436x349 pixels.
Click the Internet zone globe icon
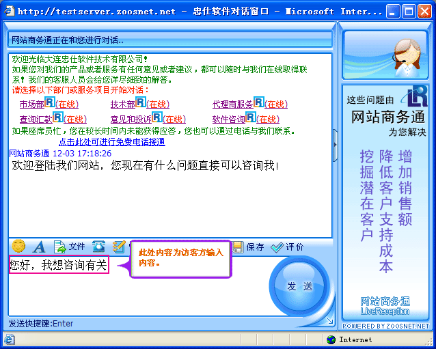[331, 339]
